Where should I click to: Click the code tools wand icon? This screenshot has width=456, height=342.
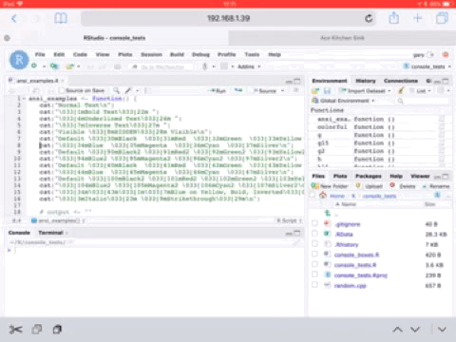(x=128, y=90)
